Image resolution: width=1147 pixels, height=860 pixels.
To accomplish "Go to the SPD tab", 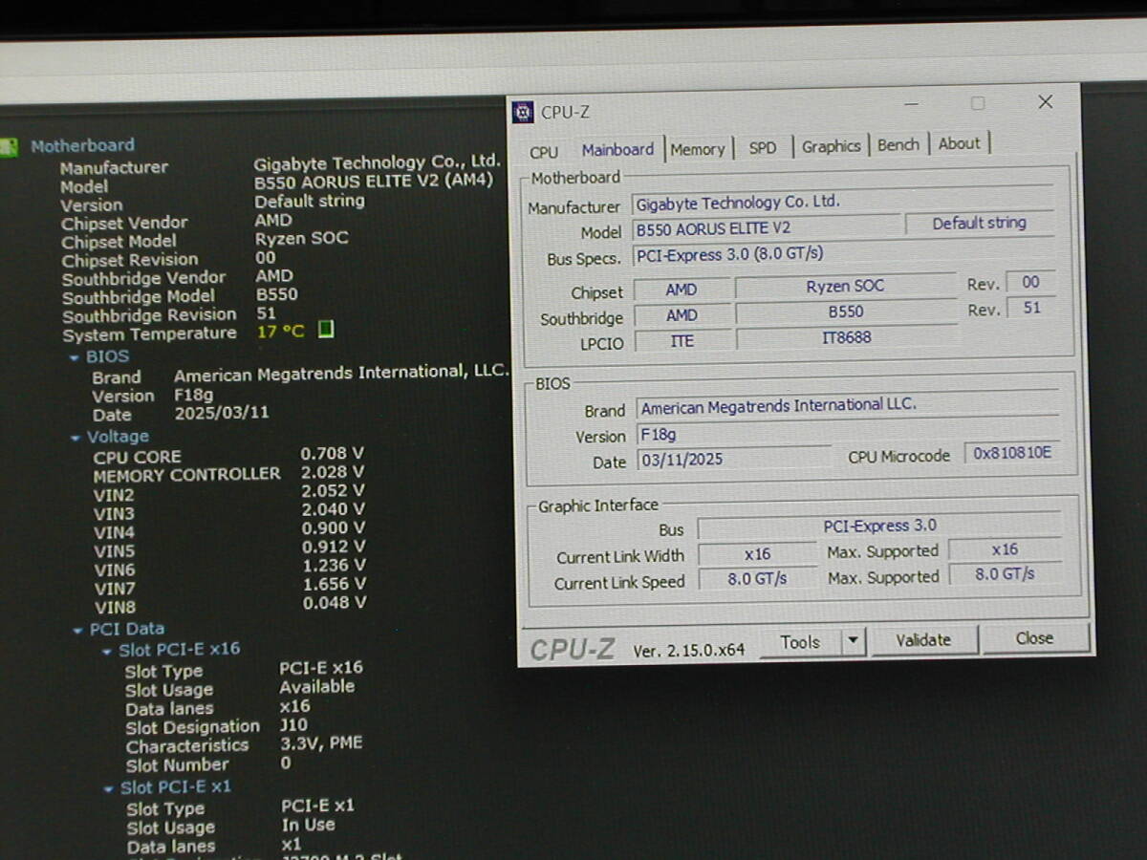I will (763, 148).
